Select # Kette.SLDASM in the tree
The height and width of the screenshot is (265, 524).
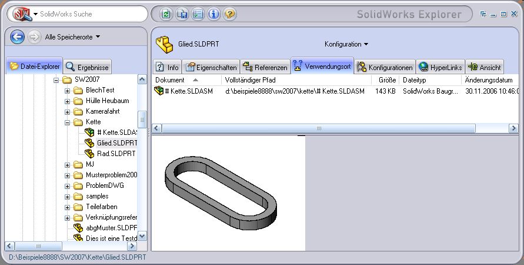click(116, 132)
